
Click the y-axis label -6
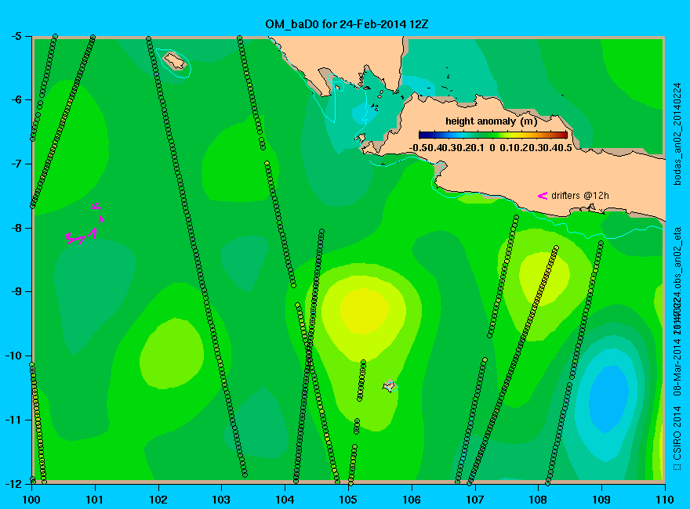(15, 99)
